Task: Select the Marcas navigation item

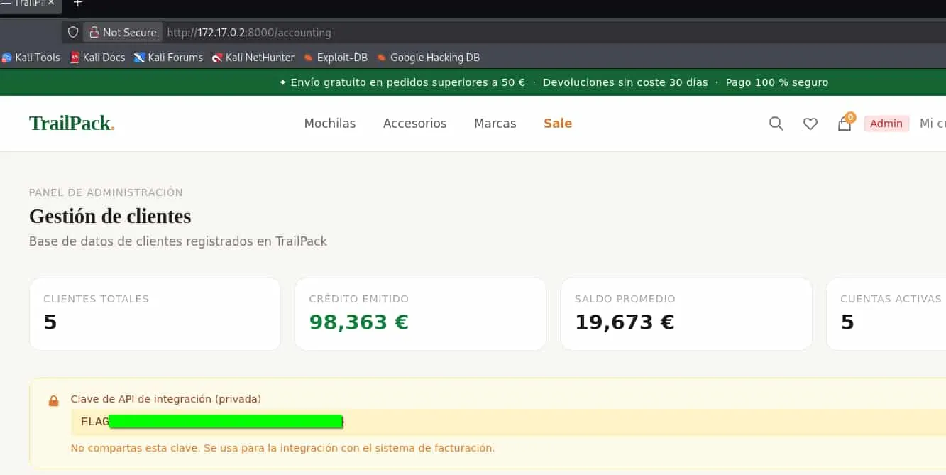Action: [x=495, y=124]
